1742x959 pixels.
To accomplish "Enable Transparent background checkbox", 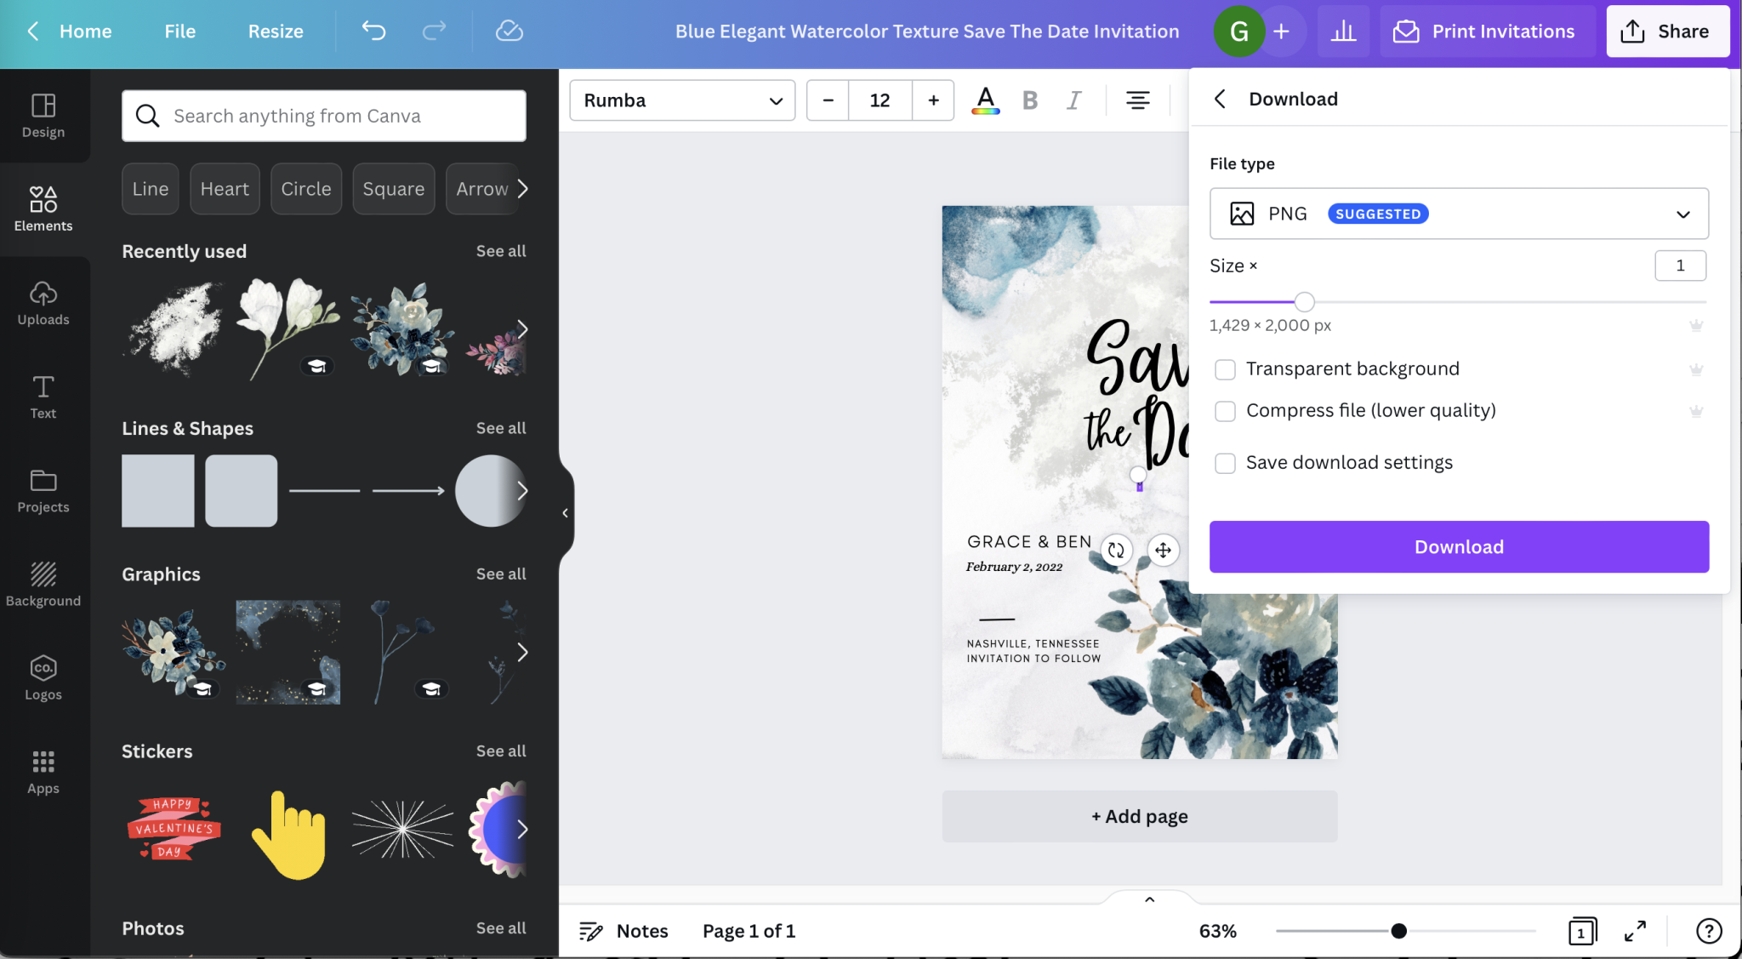I will tap(1225, 369).
